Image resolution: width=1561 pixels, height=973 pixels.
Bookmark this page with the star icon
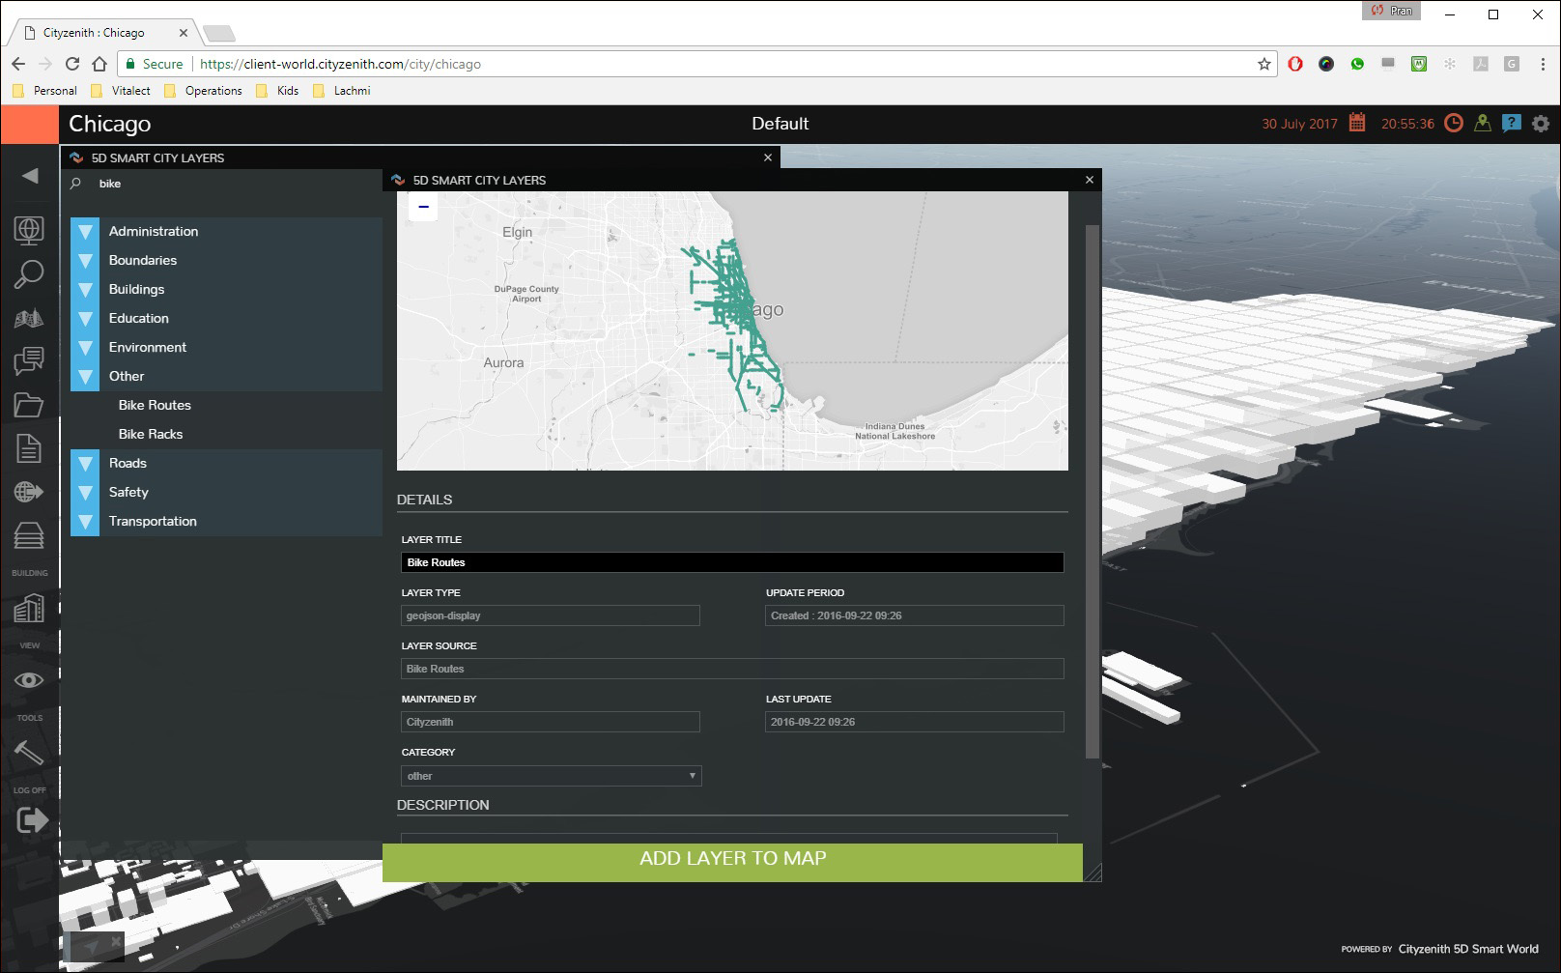pyautogui.click(x=1263, y=64)
